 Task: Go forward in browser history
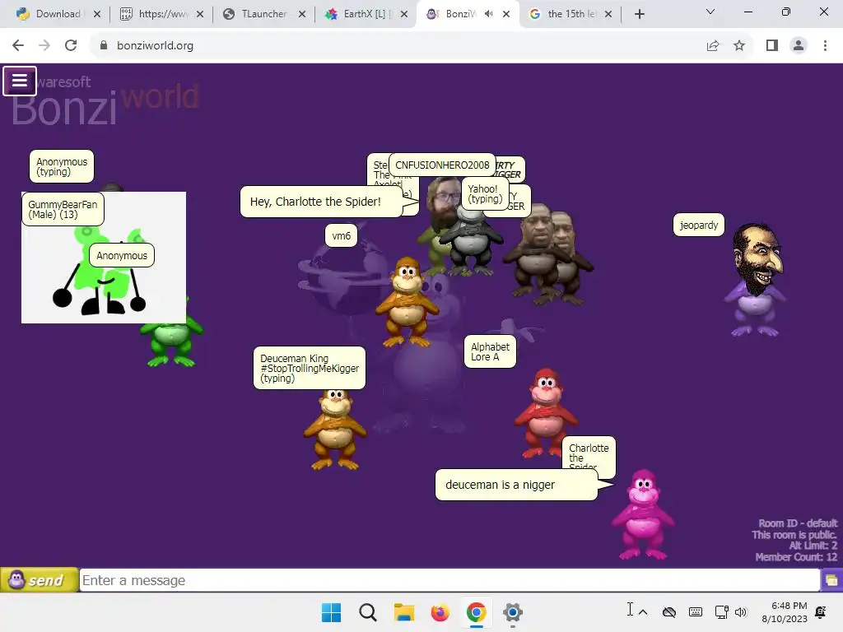coord(44,45)
